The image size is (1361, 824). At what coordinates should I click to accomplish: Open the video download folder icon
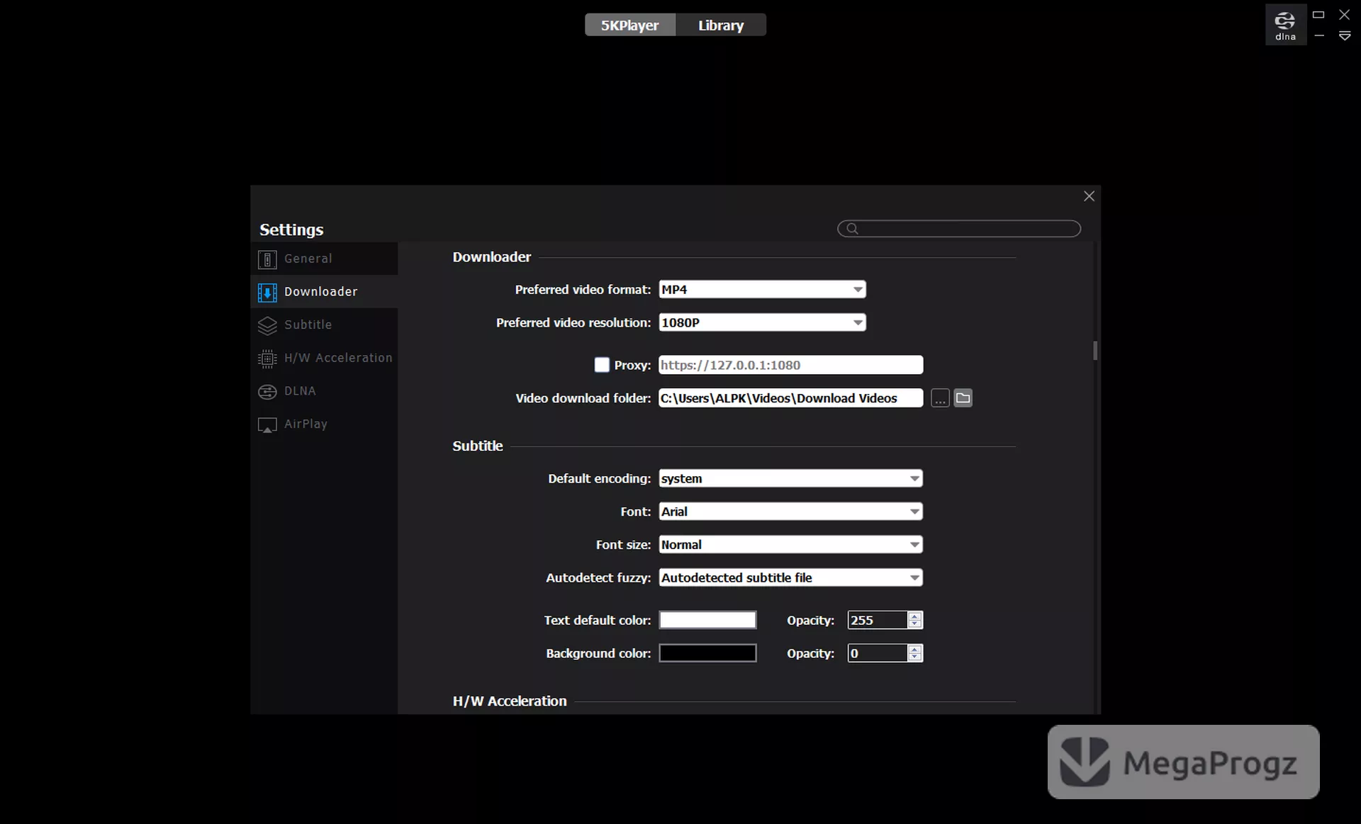pos(963,398)
